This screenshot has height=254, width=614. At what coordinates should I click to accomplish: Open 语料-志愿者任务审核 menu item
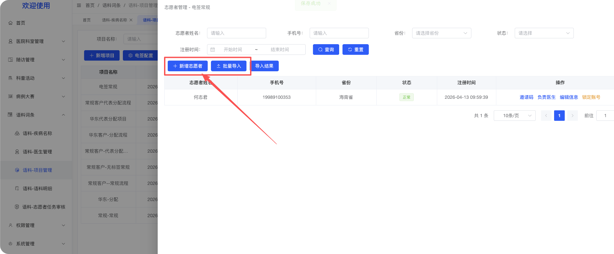tap(36, 207)
